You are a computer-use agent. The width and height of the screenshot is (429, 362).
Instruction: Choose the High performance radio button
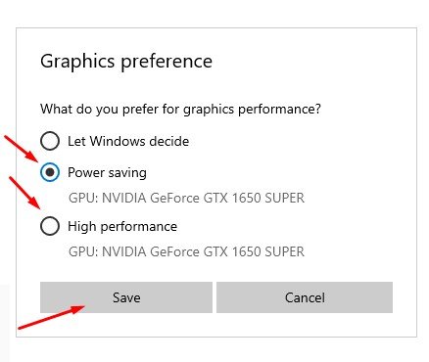click(50, 226)
